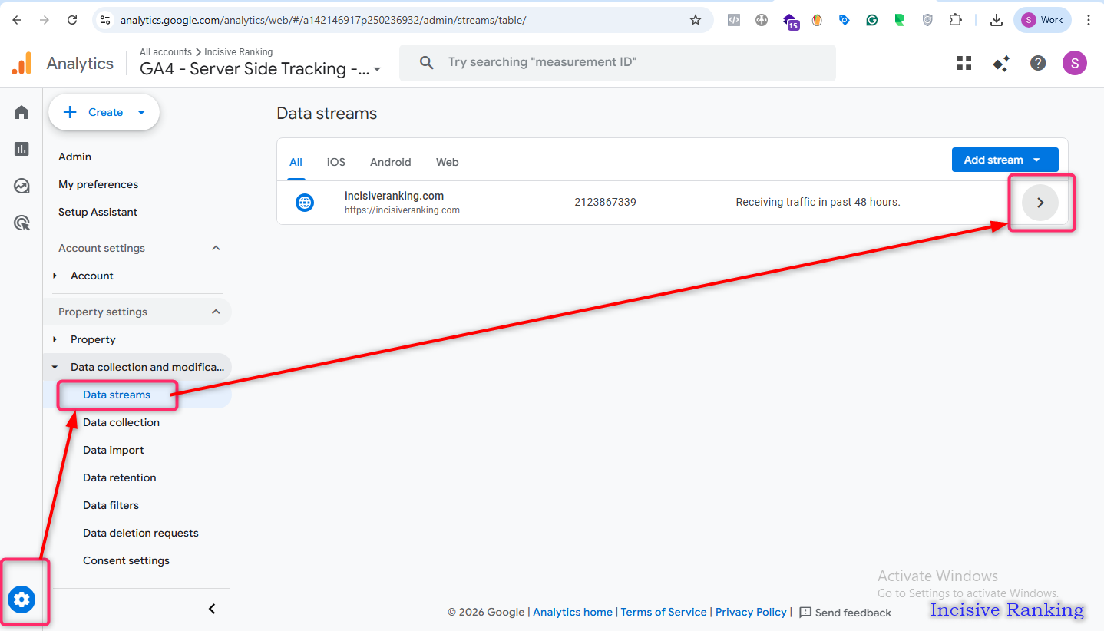Click stream ID 2123867339
The width and height of the screenshot is (1104, 631).
click(x=605, y=203)
